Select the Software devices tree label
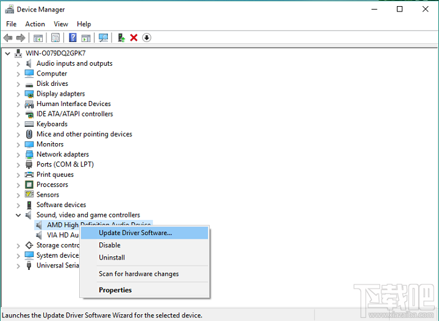The width and height of the screenshot is (439, 321). 62,205
